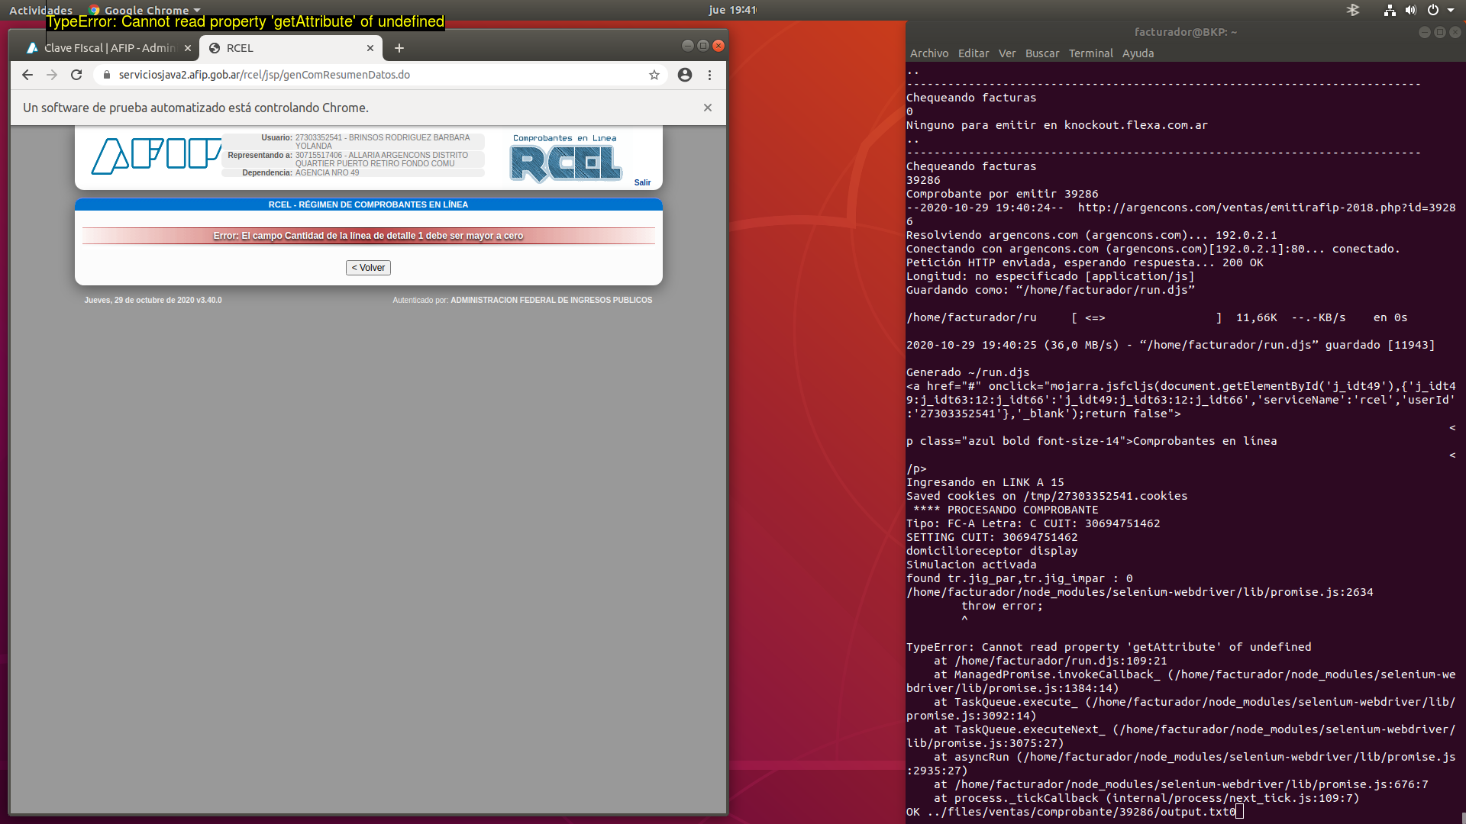Click the address bar URL
Screen dimensions: 1466x824
pyautogui.click(x=264, y=75)
